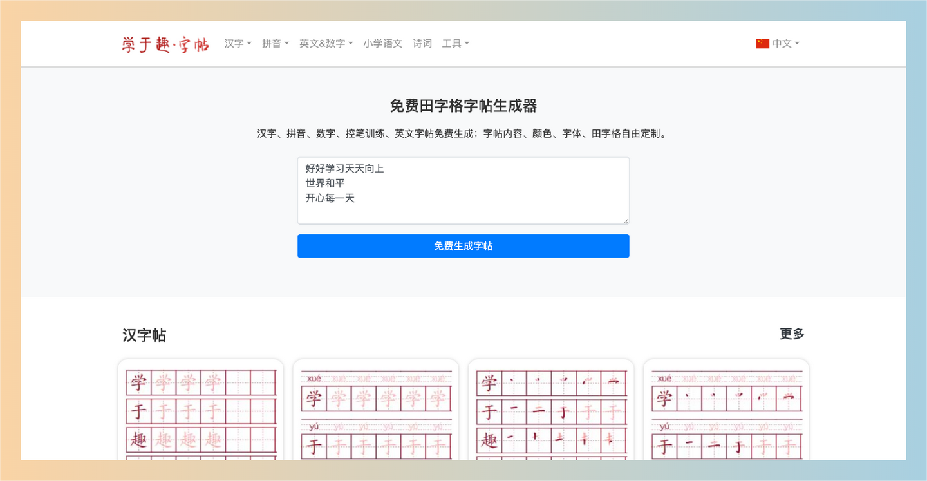
Task: Click the line reading 世界和平 in the textarea
Action: pos(324,183)
